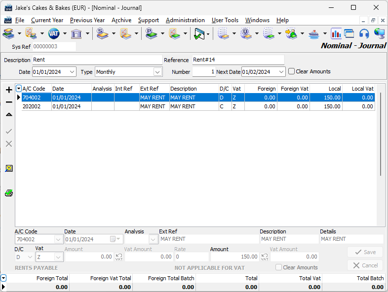
Task: Click the journal Description field containing Rent
Action: pos(97,60)
